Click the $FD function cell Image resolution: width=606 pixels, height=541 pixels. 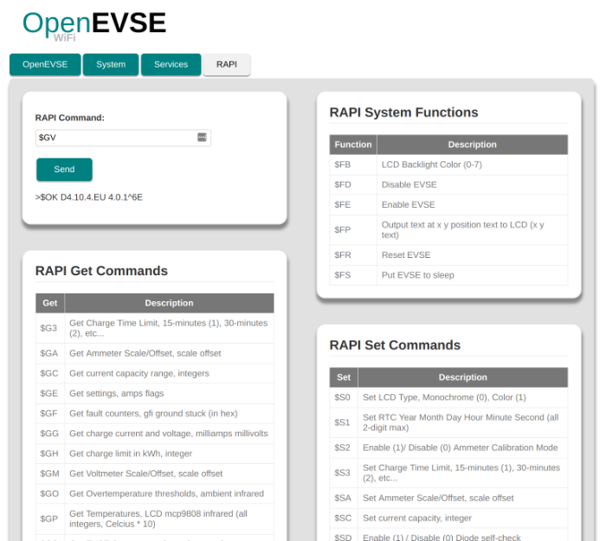coord(353,184)
